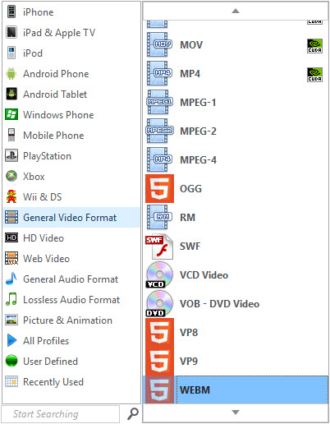Select the Android Phone category

71,73
